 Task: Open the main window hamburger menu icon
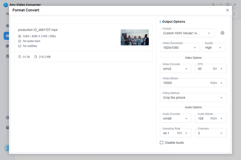[x=213, y=5]
